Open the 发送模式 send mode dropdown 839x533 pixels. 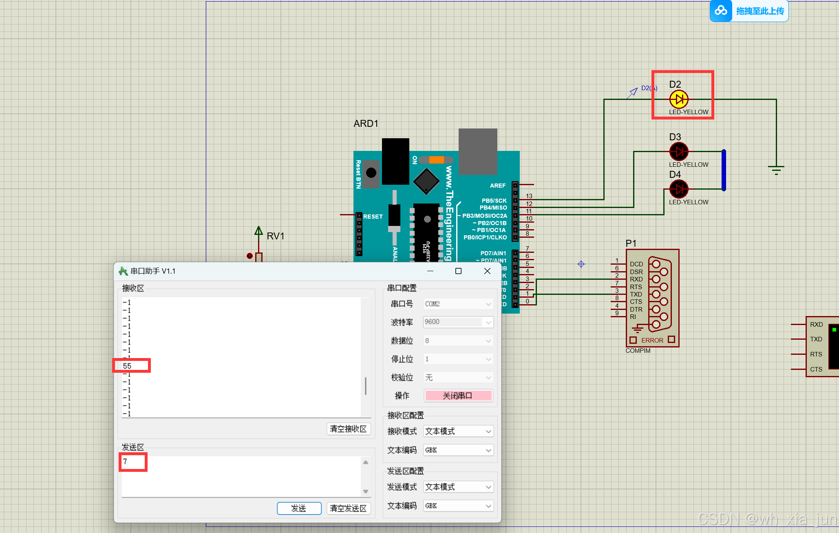(x=458, y=487)
